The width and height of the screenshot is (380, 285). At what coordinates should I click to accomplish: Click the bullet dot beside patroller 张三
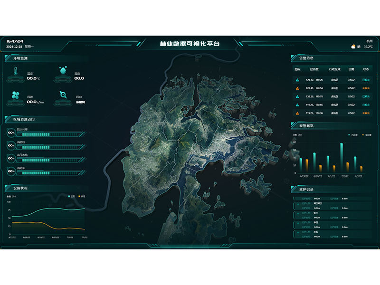298,214
